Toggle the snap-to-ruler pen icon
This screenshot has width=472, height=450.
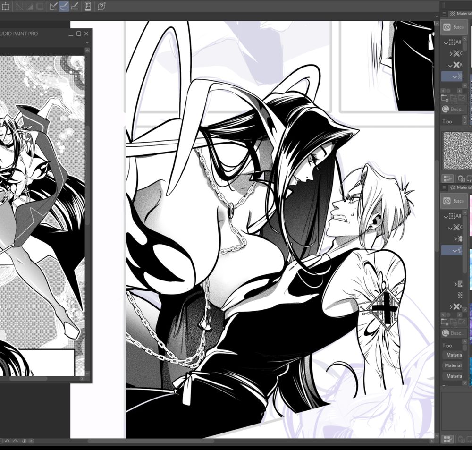coord(54,6)
